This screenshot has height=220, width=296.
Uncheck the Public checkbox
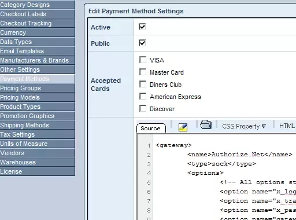tap(142, 43)
